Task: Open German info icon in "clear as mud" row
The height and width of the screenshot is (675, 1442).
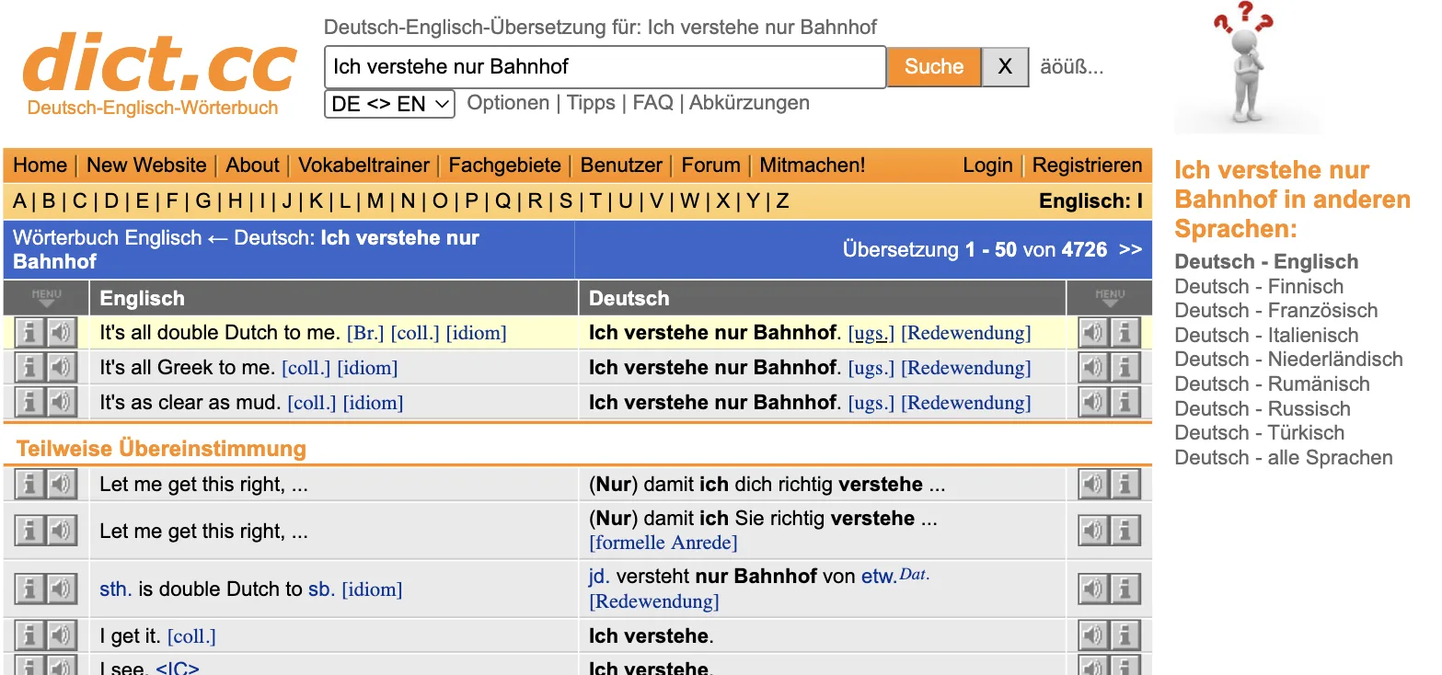Action: coord(1125,403)
